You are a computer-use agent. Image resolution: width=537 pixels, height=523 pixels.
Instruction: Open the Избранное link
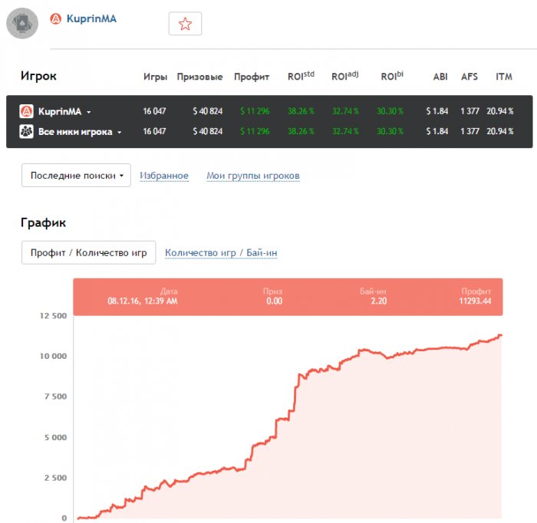point(164,176)
